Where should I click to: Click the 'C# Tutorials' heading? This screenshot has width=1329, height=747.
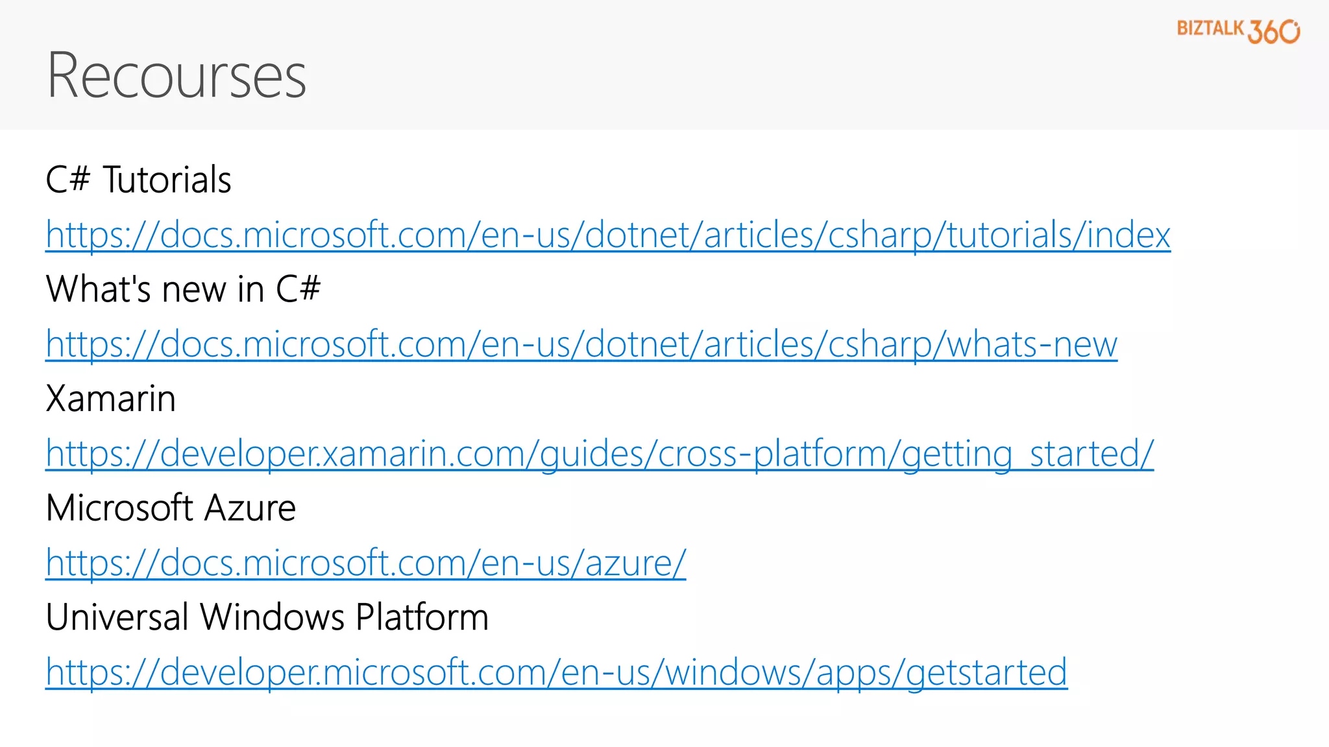point(138,180)
